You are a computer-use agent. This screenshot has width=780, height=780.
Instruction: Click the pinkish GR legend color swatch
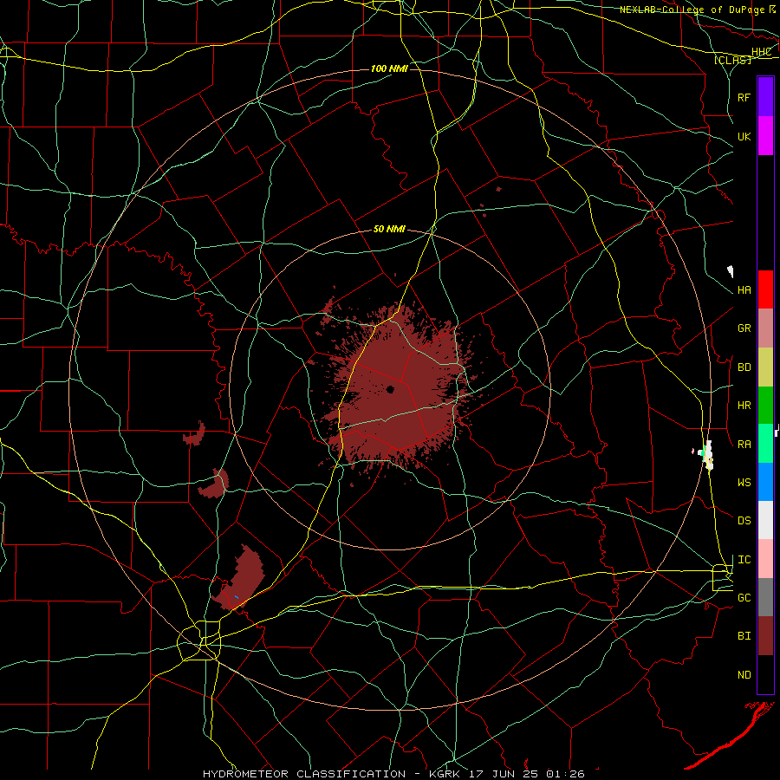point(765,328)
